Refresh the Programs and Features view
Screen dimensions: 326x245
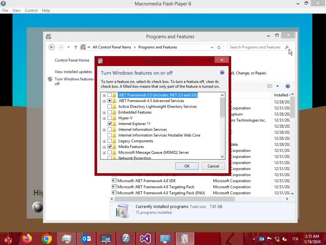[219, 47]
